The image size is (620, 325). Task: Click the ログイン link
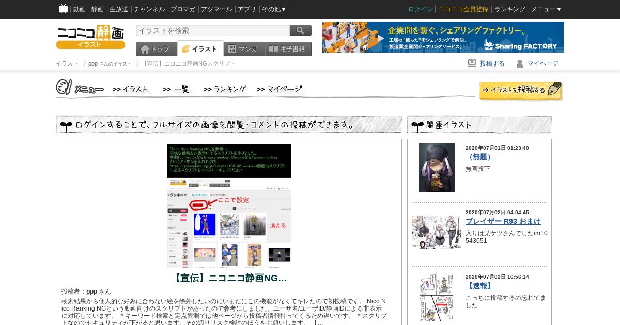[421, 9]
